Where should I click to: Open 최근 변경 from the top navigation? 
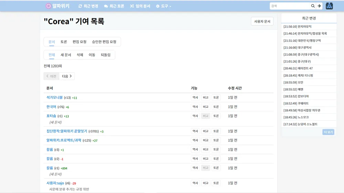(88, 6)
